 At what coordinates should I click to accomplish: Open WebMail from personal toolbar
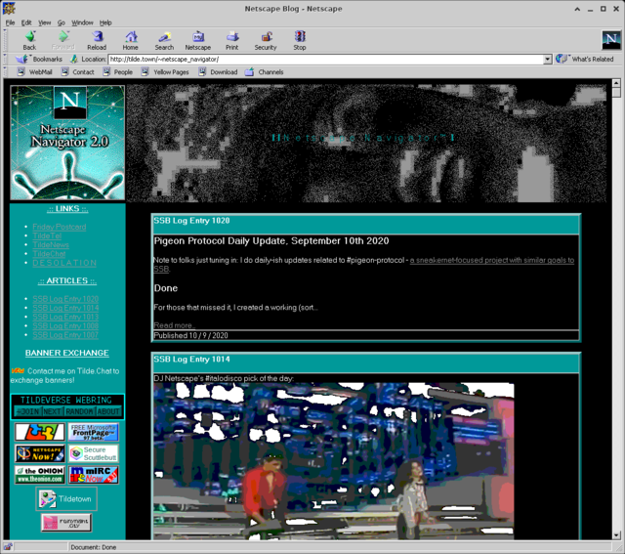tap(35, 71)
